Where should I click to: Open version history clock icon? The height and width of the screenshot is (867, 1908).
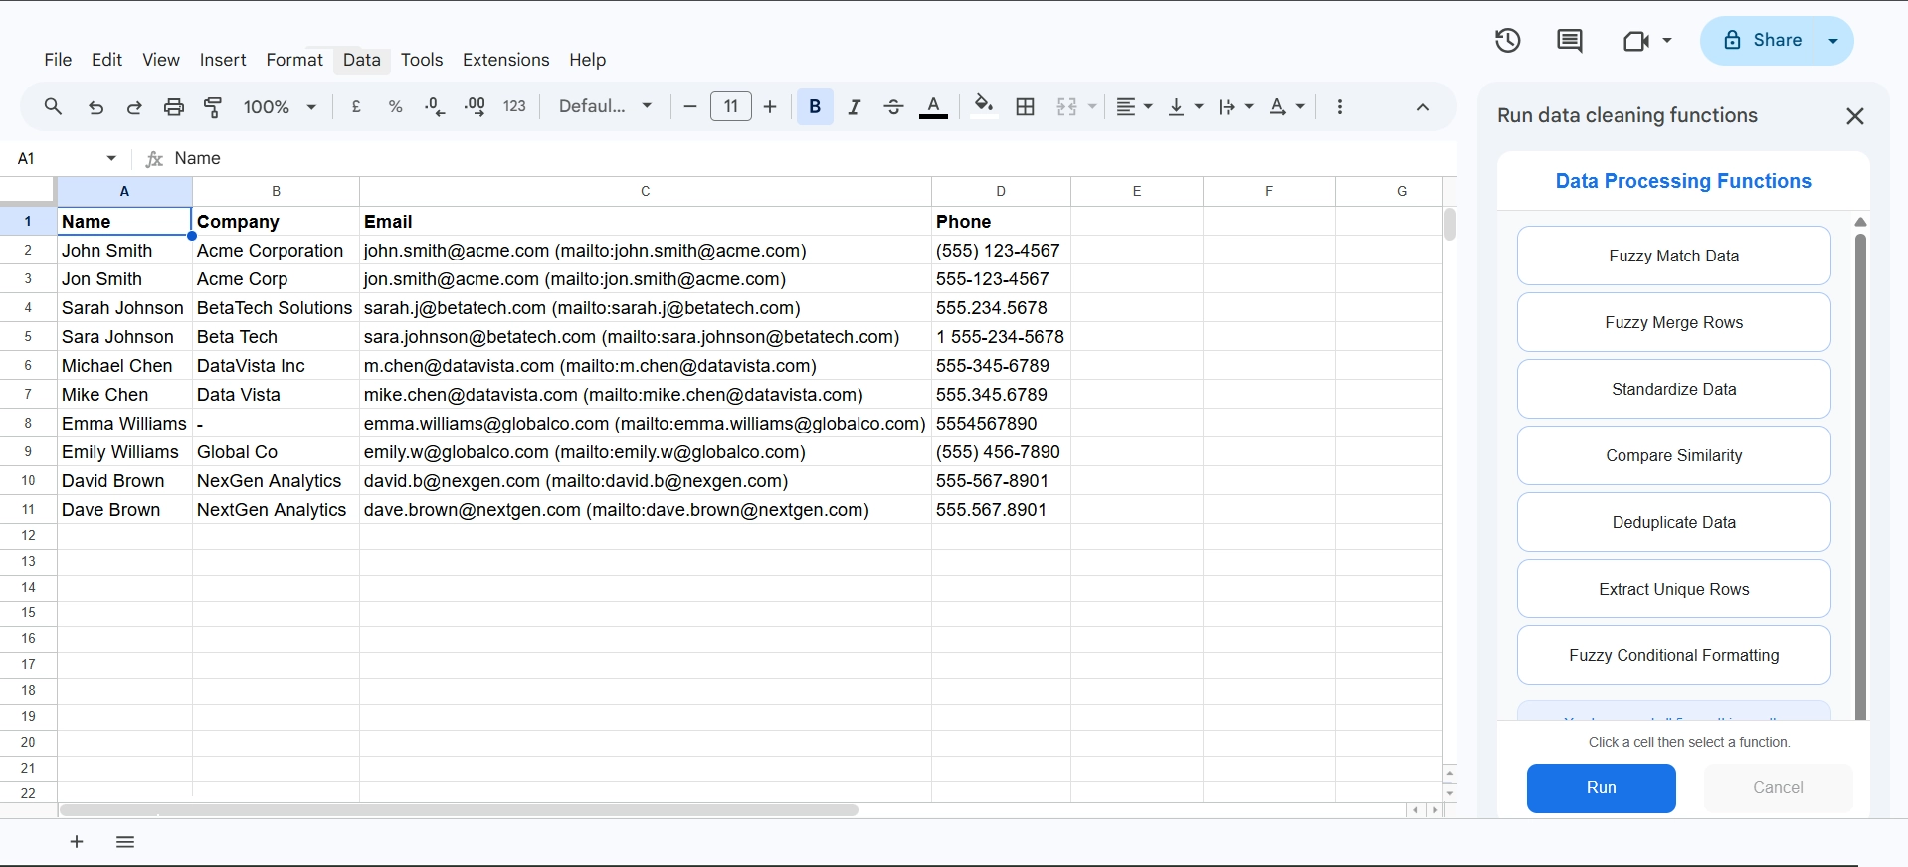pos(1508,41)
